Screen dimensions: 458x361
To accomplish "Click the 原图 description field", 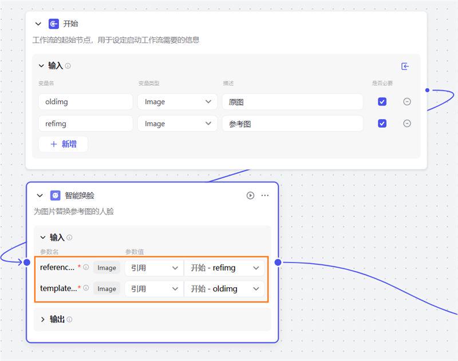I will pos(292,102).
